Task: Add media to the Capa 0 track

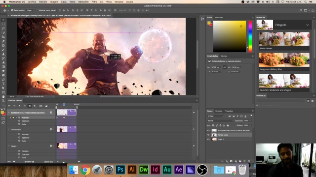Action: (x=194, y=146)
